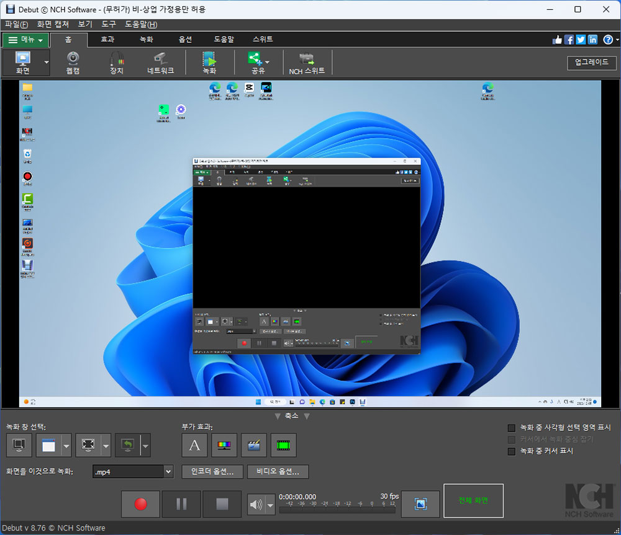This screenshot has width=621, height=535.
Task: Open the video overlay effect icon
Action: click(x=254, y=445)
